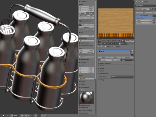The image size is (156, 117).
Task: Remove material slot with minus icon
Action: [x=132, y=53]
